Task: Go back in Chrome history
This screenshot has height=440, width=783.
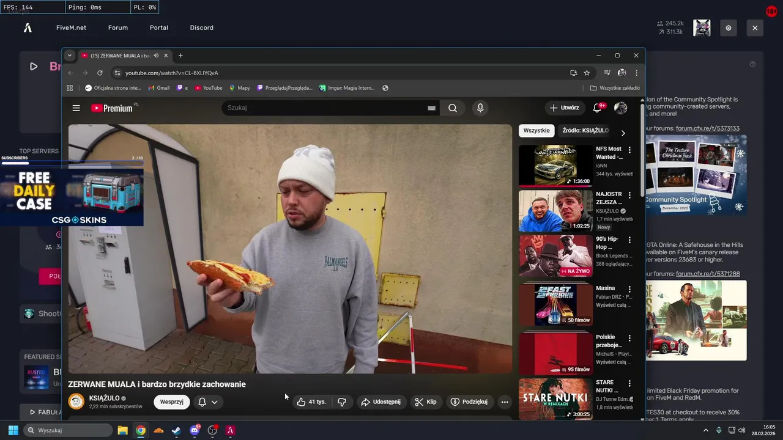Action: [x=70, y=73]
